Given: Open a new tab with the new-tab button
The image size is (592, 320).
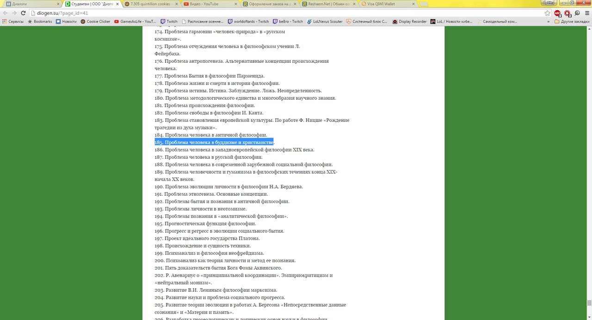Looking at the screenshot, I should pos(424,4).
